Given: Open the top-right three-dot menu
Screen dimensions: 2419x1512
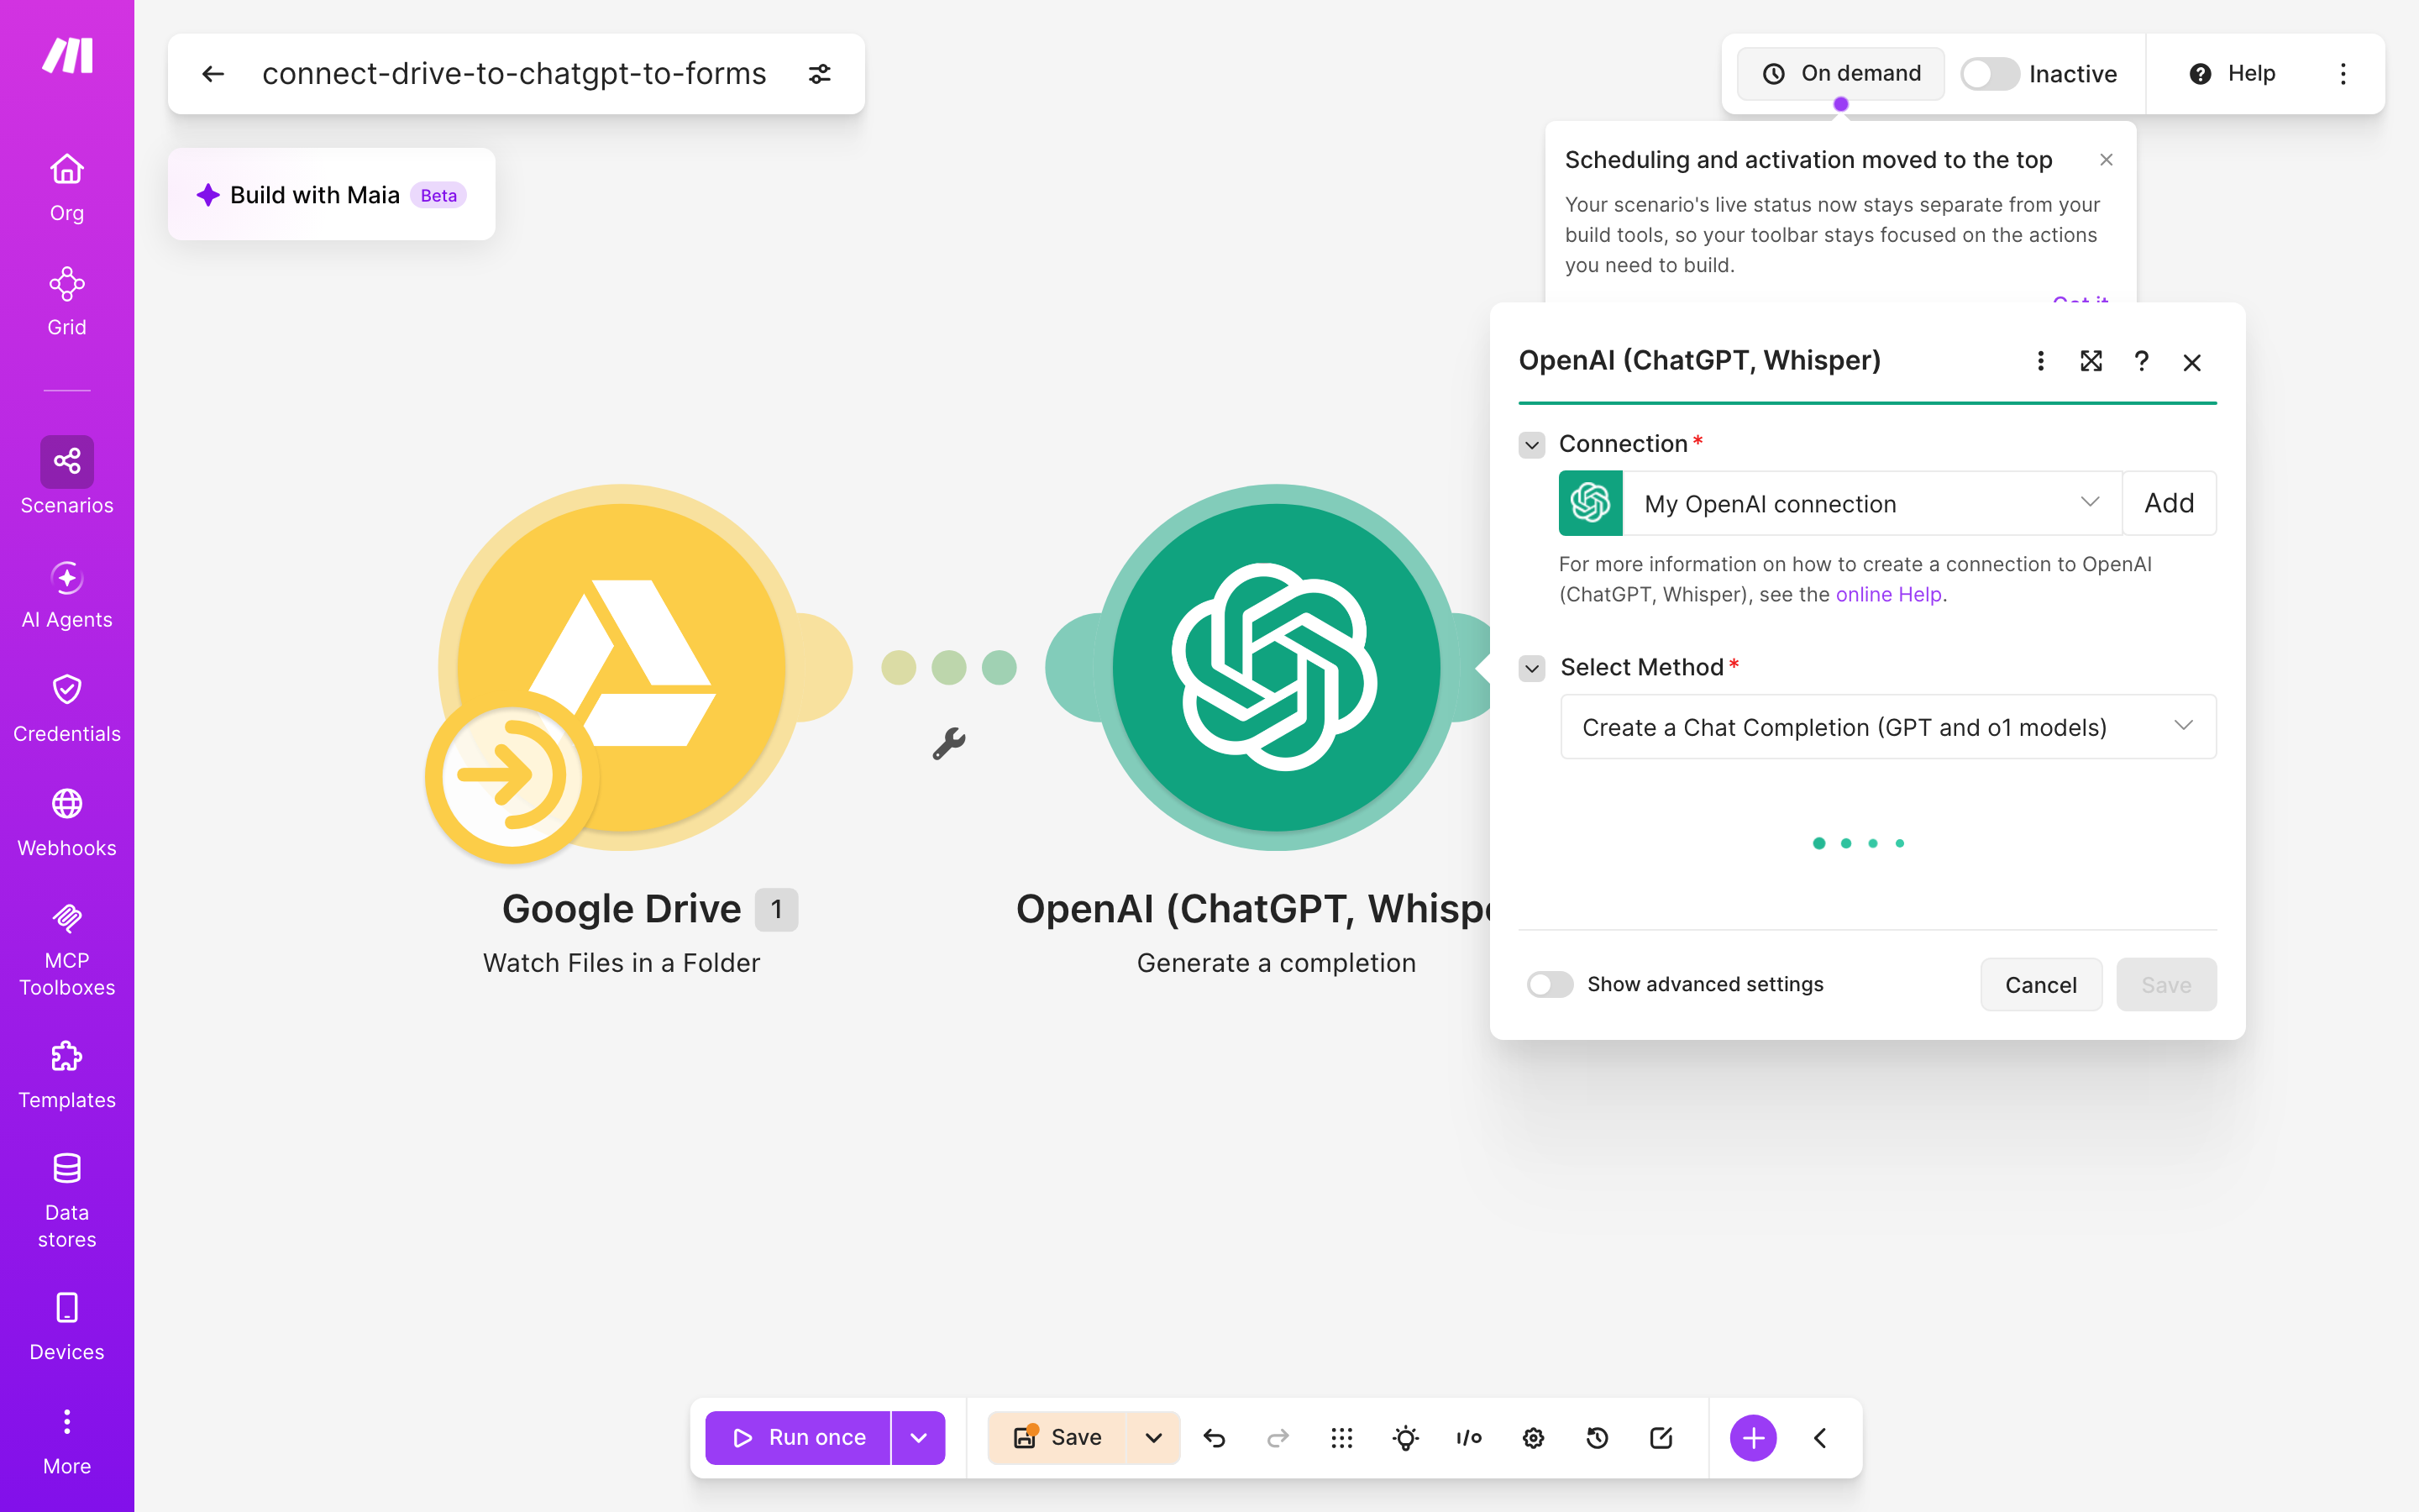Looking at the screenshot, I should coord(2343,74).
